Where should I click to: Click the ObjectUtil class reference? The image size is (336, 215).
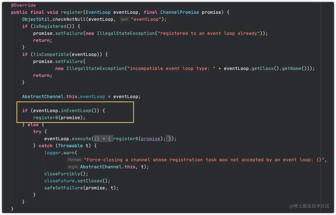(36, 19)
